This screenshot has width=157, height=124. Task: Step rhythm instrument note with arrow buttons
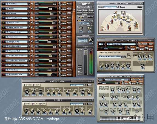[124, 57]
